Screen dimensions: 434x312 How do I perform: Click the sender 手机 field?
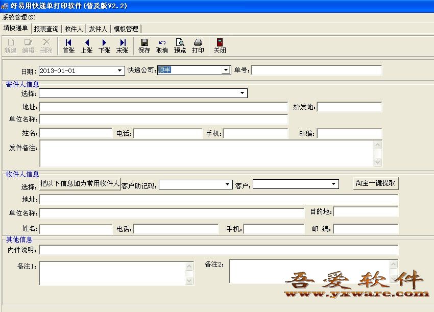(x=255, y=133)
